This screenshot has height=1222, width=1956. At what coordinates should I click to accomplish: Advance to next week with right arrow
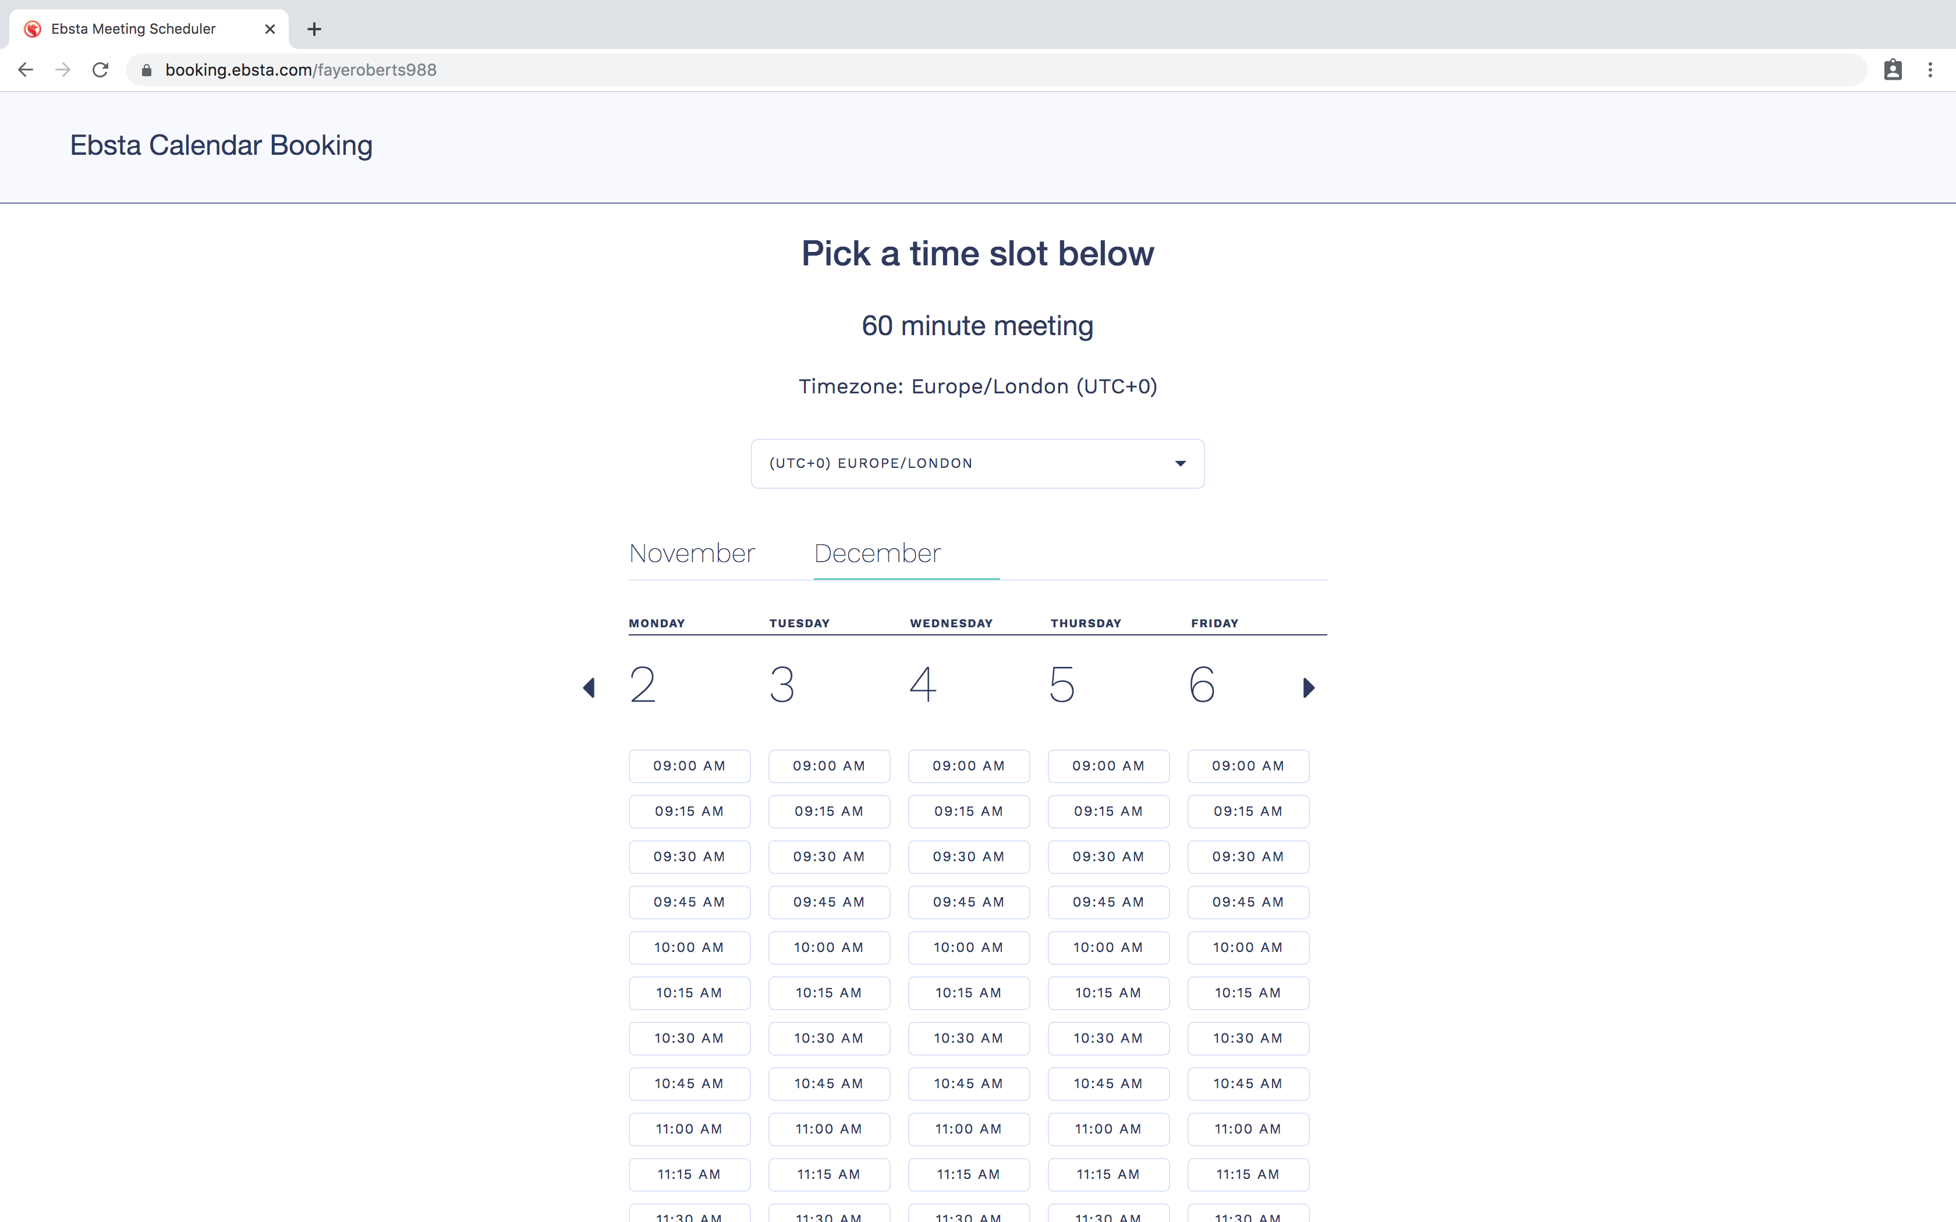click(1309, 688)
